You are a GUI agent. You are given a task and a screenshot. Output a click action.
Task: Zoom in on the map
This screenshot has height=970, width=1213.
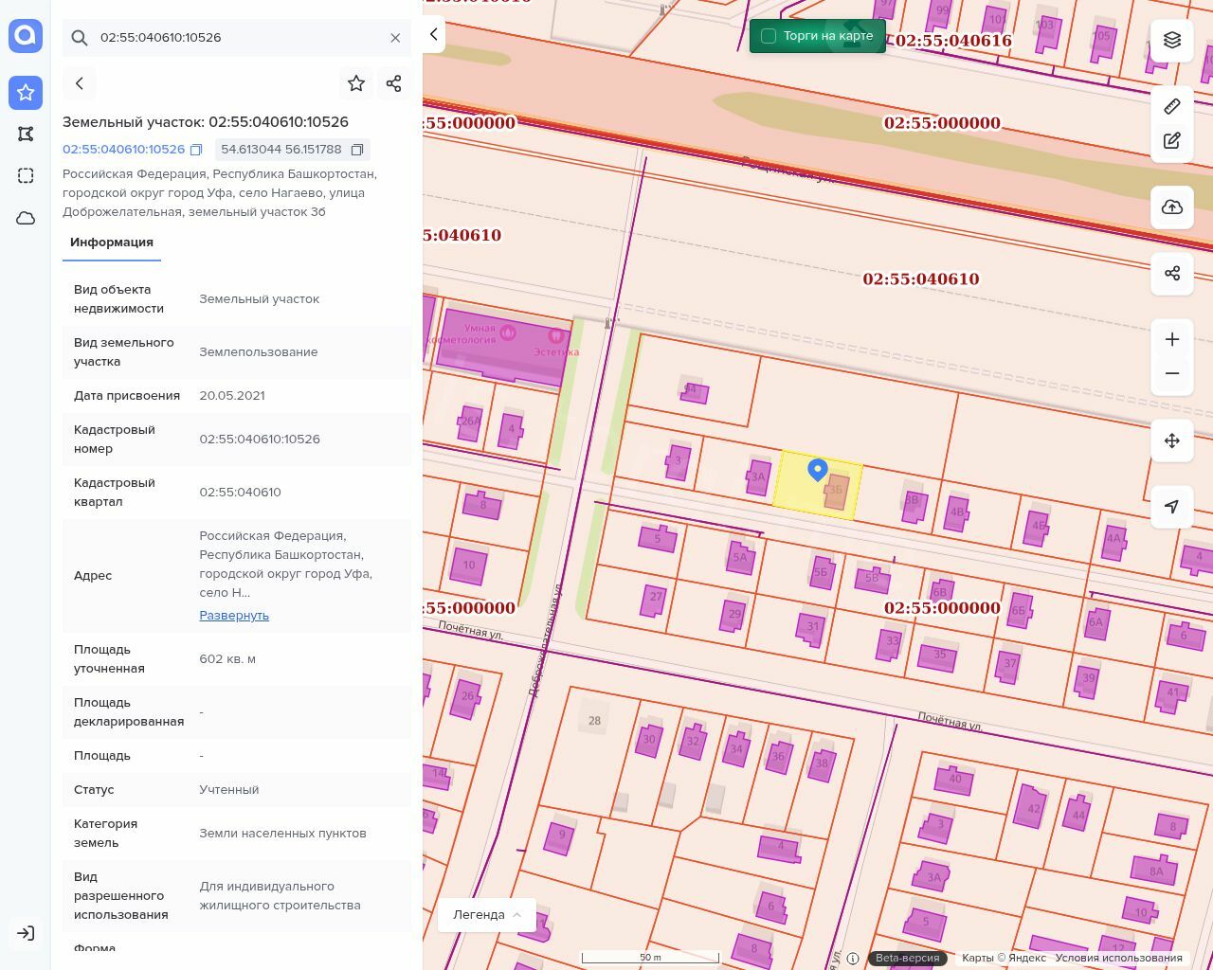[x=1172, y=339]
